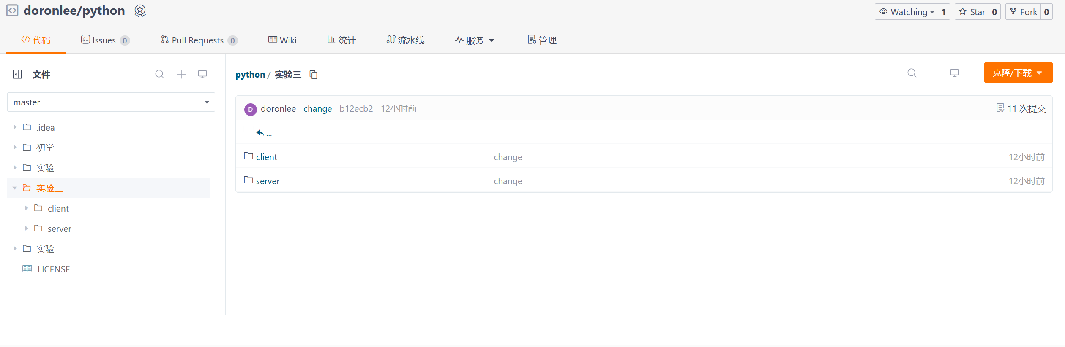Click the repository code icon beside doronlee/python

click(x=12, y=11)
